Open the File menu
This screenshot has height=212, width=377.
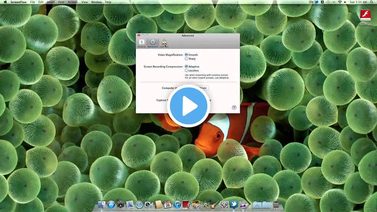click(32, 2)
